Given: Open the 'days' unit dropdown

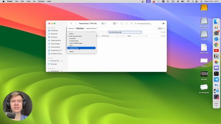Looking at the screenshot, I should coord(137,36).
